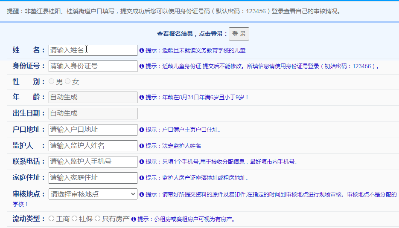Click the info icon beside 家庭住址 hint
The image size is (399, 228).
(x=142, y=178)
